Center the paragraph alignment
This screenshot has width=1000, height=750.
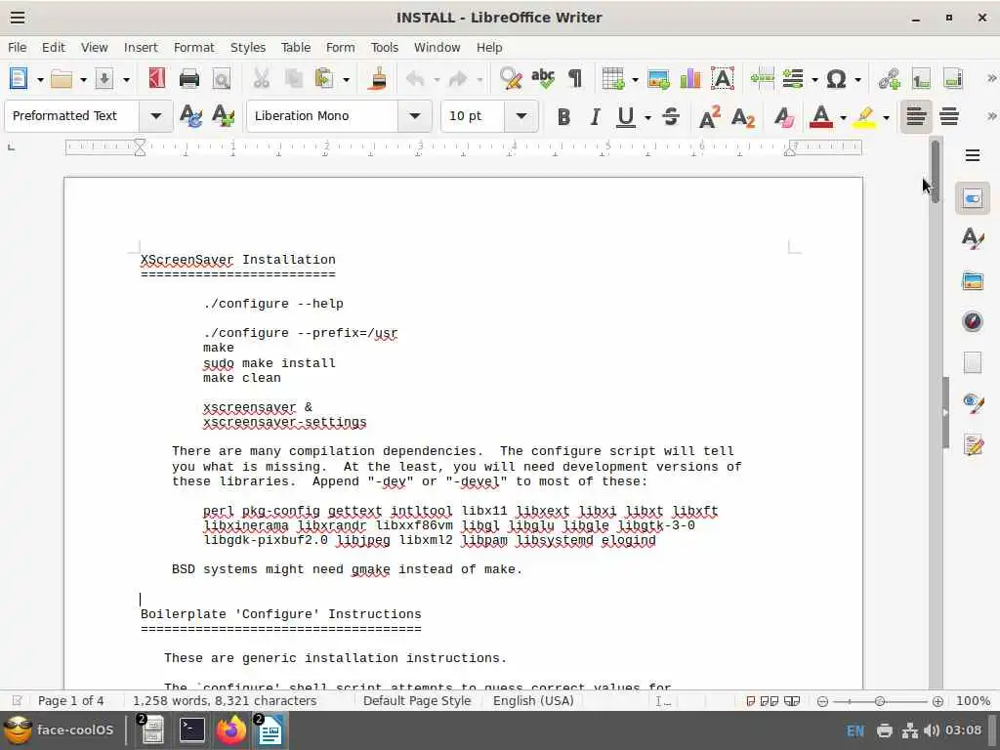(949, 117)
